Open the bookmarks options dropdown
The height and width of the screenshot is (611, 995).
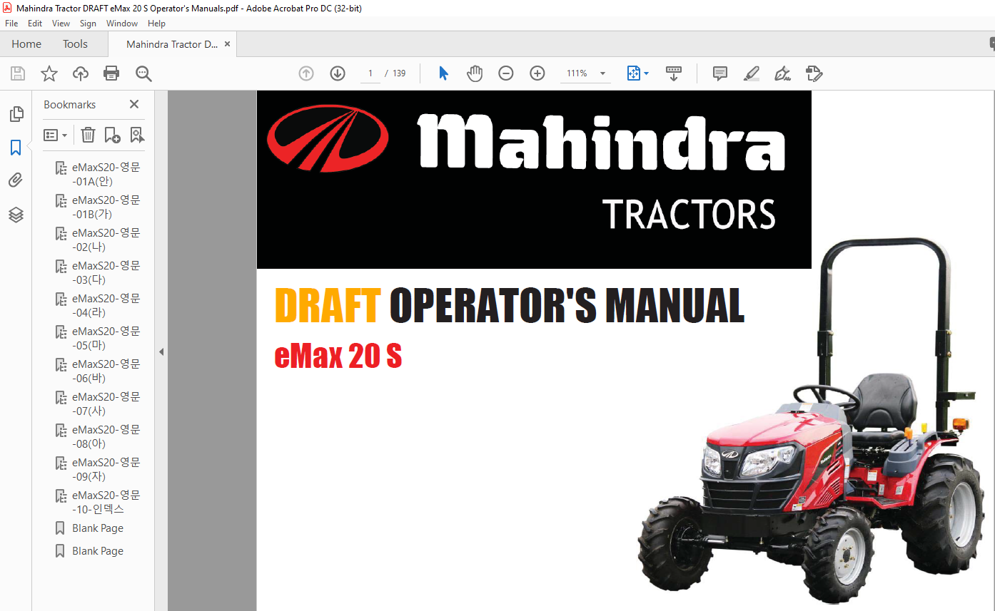point(56,135)
